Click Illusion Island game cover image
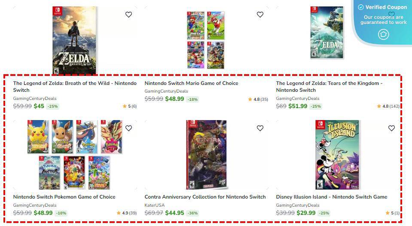Viewport: 412px width, 226px height. (x=338, y=155)
